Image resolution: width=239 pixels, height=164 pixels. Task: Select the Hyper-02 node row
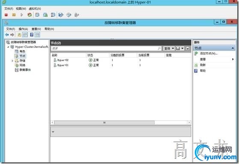coord(120,60)
